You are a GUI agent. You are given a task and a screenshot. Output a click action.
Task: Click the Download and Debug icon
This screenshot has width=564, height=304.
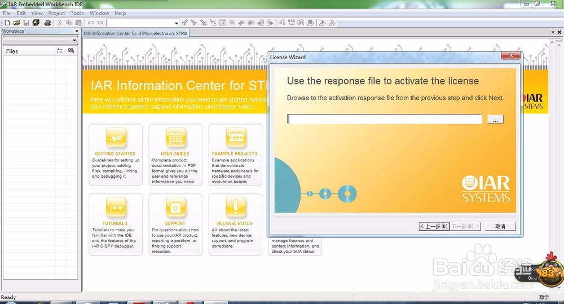point(322,23)
